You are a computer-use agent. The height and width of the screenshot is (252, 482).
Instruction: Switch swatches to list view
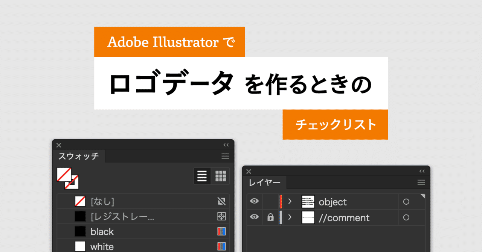[x=202, y=176]
